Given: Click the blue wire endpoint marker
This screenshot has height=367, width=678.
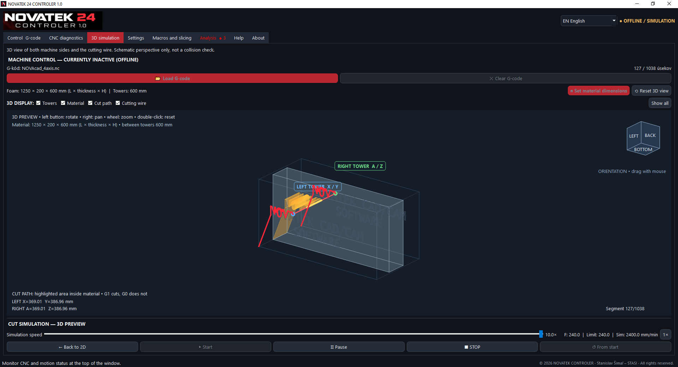Looking at the screenshot, I should point(293,214).
